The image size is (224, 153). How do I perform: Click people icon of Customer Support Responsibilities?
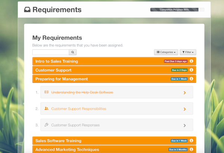pyautogui.click(x=46, y=109)
